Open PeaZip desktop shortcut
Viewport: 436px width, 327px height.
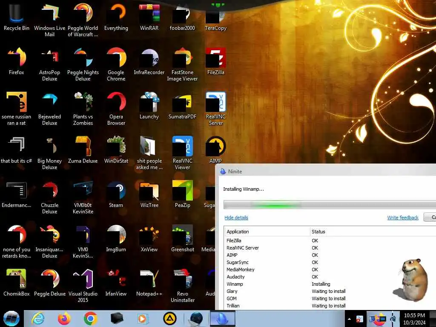pos(182,194)
